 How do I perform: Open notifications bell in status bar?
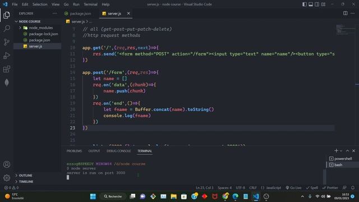(x=353, y=187)
